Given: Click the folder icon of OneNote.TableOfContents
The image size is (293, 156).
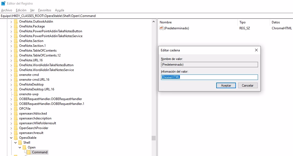Looking at the screenshot, I should tap(16, 51).
